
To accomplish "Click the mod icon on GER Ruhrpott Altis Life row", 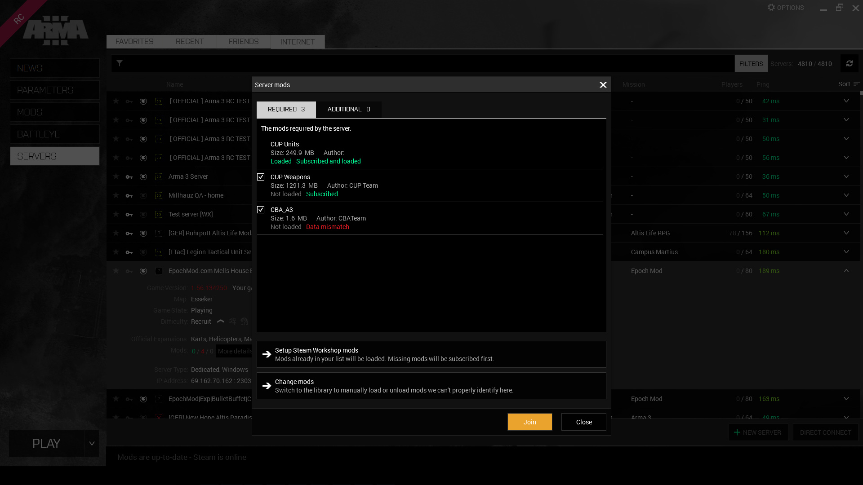I will pyautogui.click(x=159, y=233).
